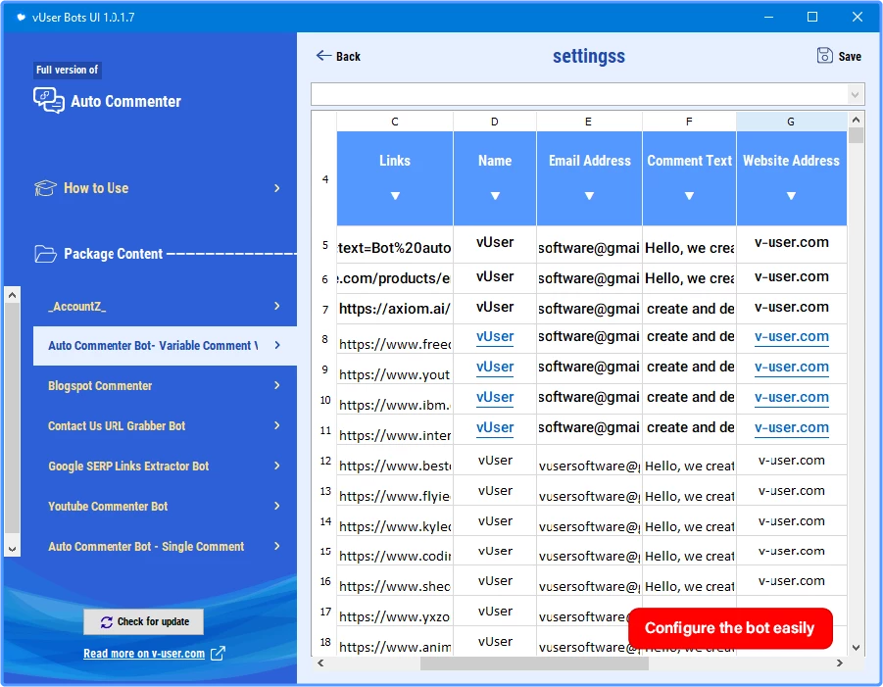Click the refresh icon on Check for update
The width and height of the screenshot is (883, 687).
pyautogui.click(x=107, y=621)
